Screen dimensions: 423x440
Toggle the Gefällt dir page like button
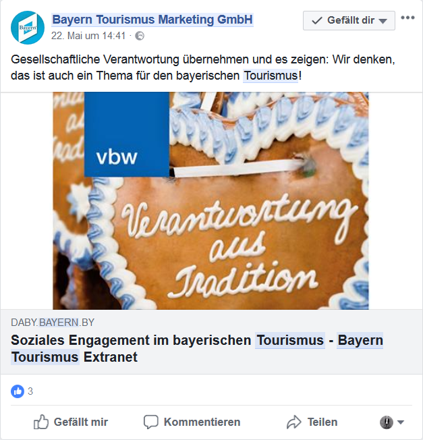pyautogui.click(x=349, y=20)
